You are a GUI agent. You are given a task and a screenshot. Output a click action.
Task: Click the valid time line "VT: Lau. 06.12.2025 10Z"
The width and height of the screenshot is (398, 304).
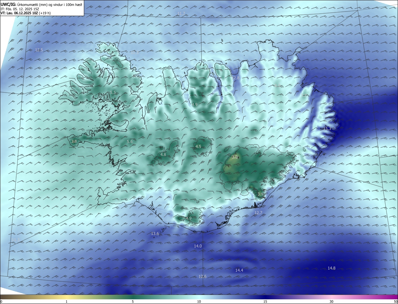[20, 13]
